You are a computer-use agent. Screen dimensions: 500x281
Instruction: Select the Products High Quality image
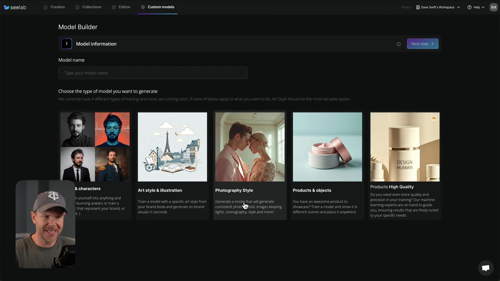click(405, 147)
